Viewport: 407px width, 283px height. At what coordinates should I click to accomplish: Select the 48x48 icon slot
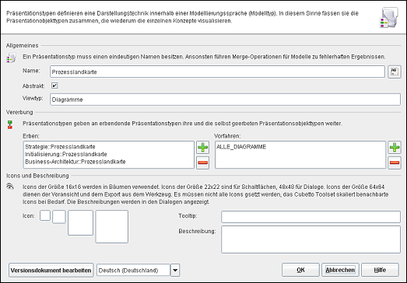(x=80, y=223)
